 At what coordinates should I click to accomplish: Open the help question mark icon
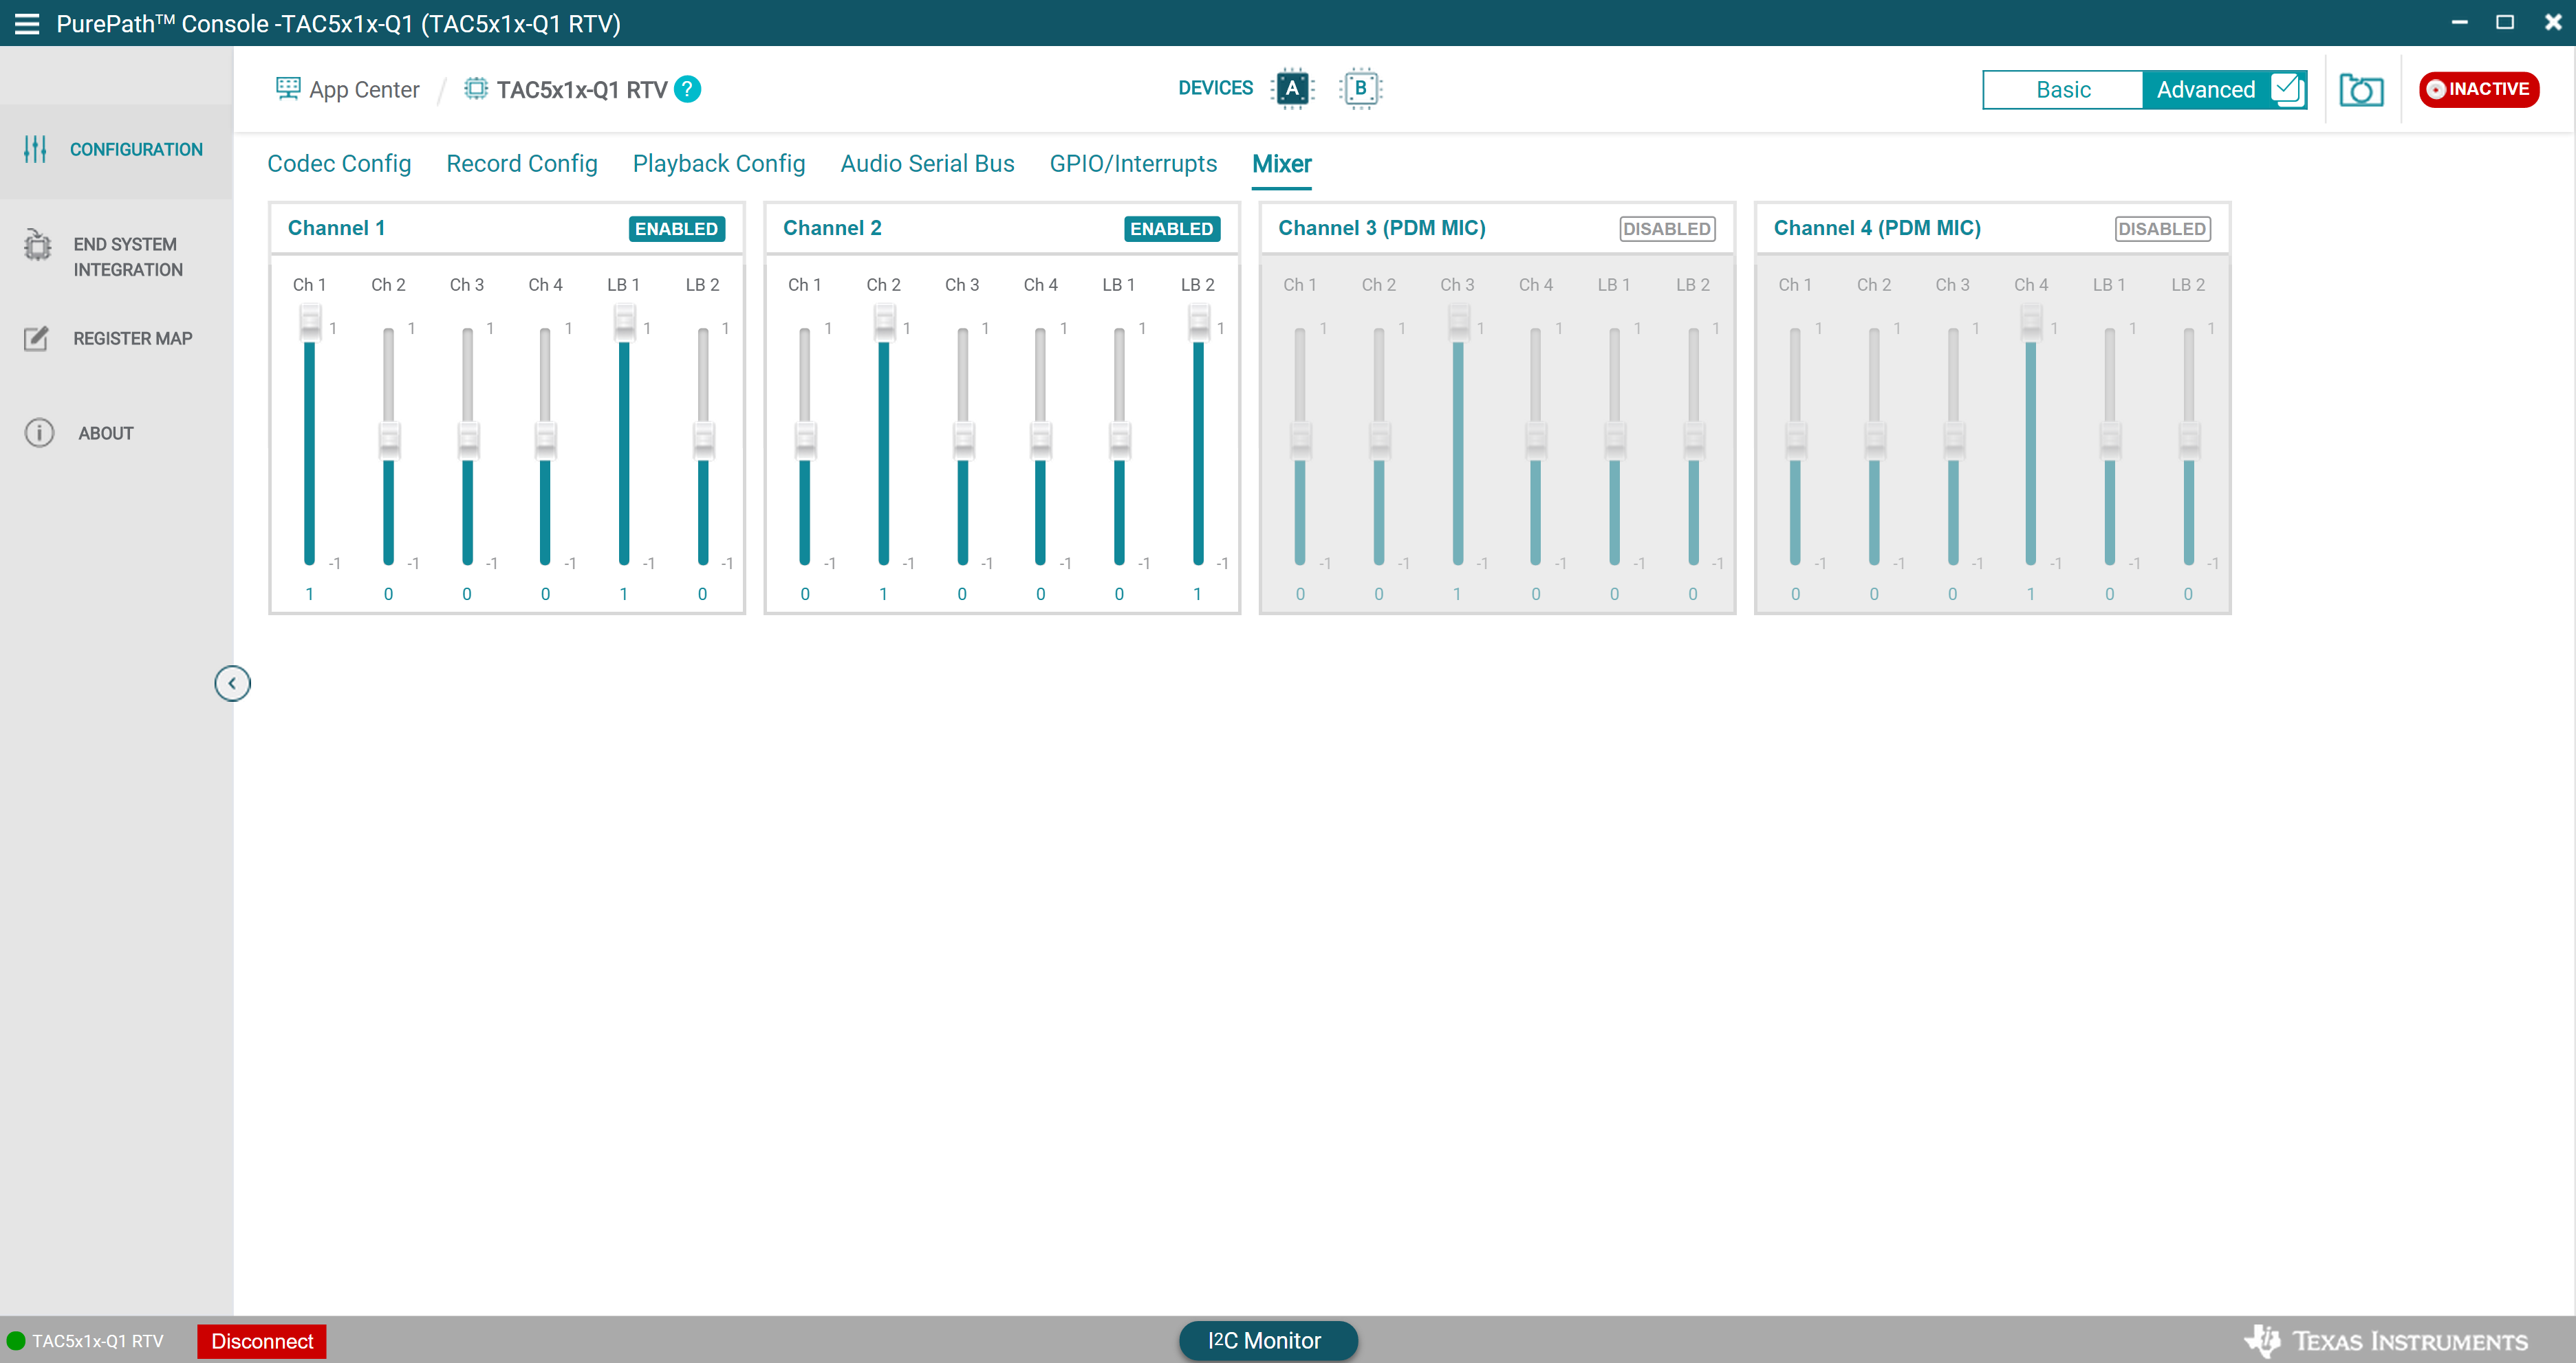click(x=687, y=89)
